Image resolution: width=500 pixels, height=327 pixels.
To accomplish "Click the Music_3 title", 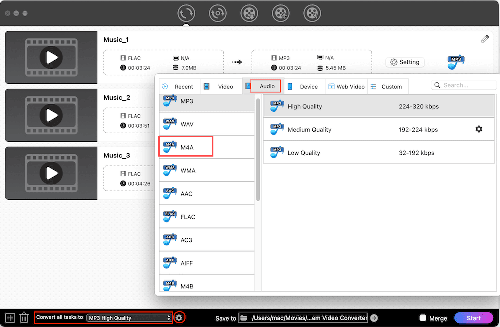I will point(117,155).
